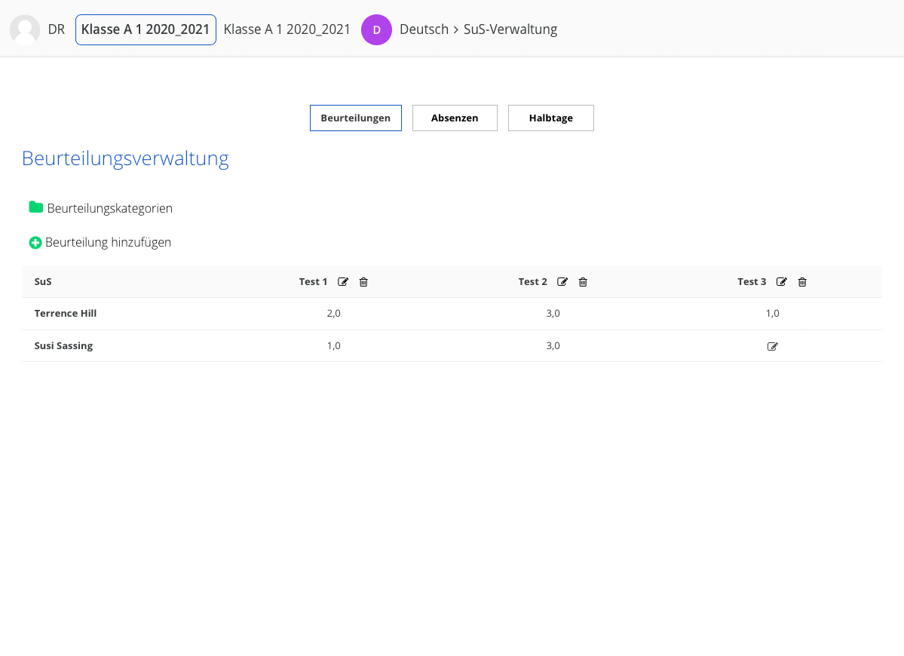904x656 pixels.
Task: Delete Test 1 using its trash icon
Action: click(x=363, y=282)
